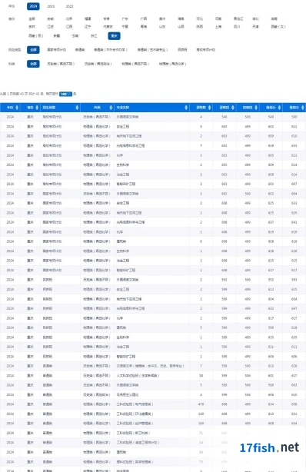Open the 100 rows-per-page dropdown
The image size is (306, 472).
tap(65, 94)
